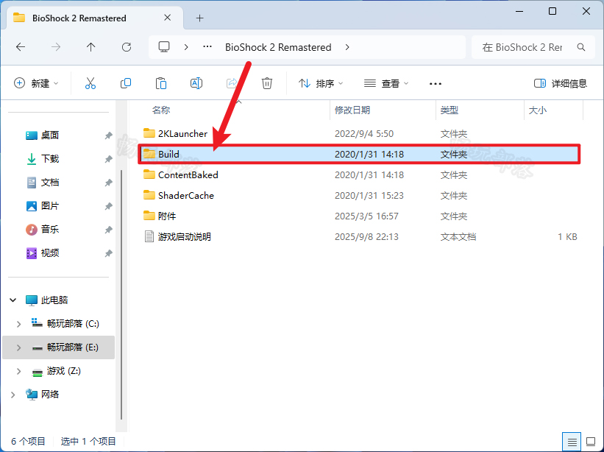The image size is (604, 452).
Task: Sort by the 名称 column header
Action: (x=161, y=110)
